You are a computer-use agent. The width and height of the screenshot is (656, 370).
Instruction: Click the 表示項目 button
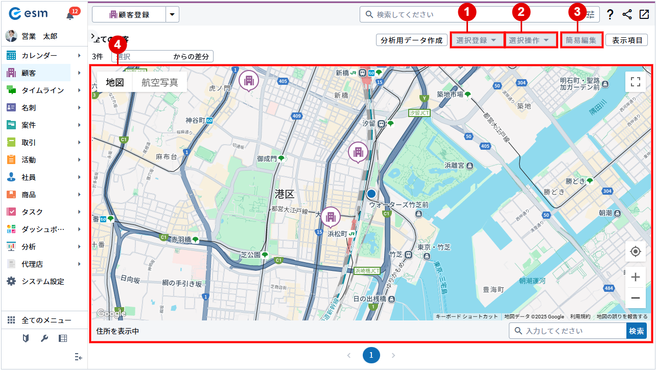click(x=627, y=40)
